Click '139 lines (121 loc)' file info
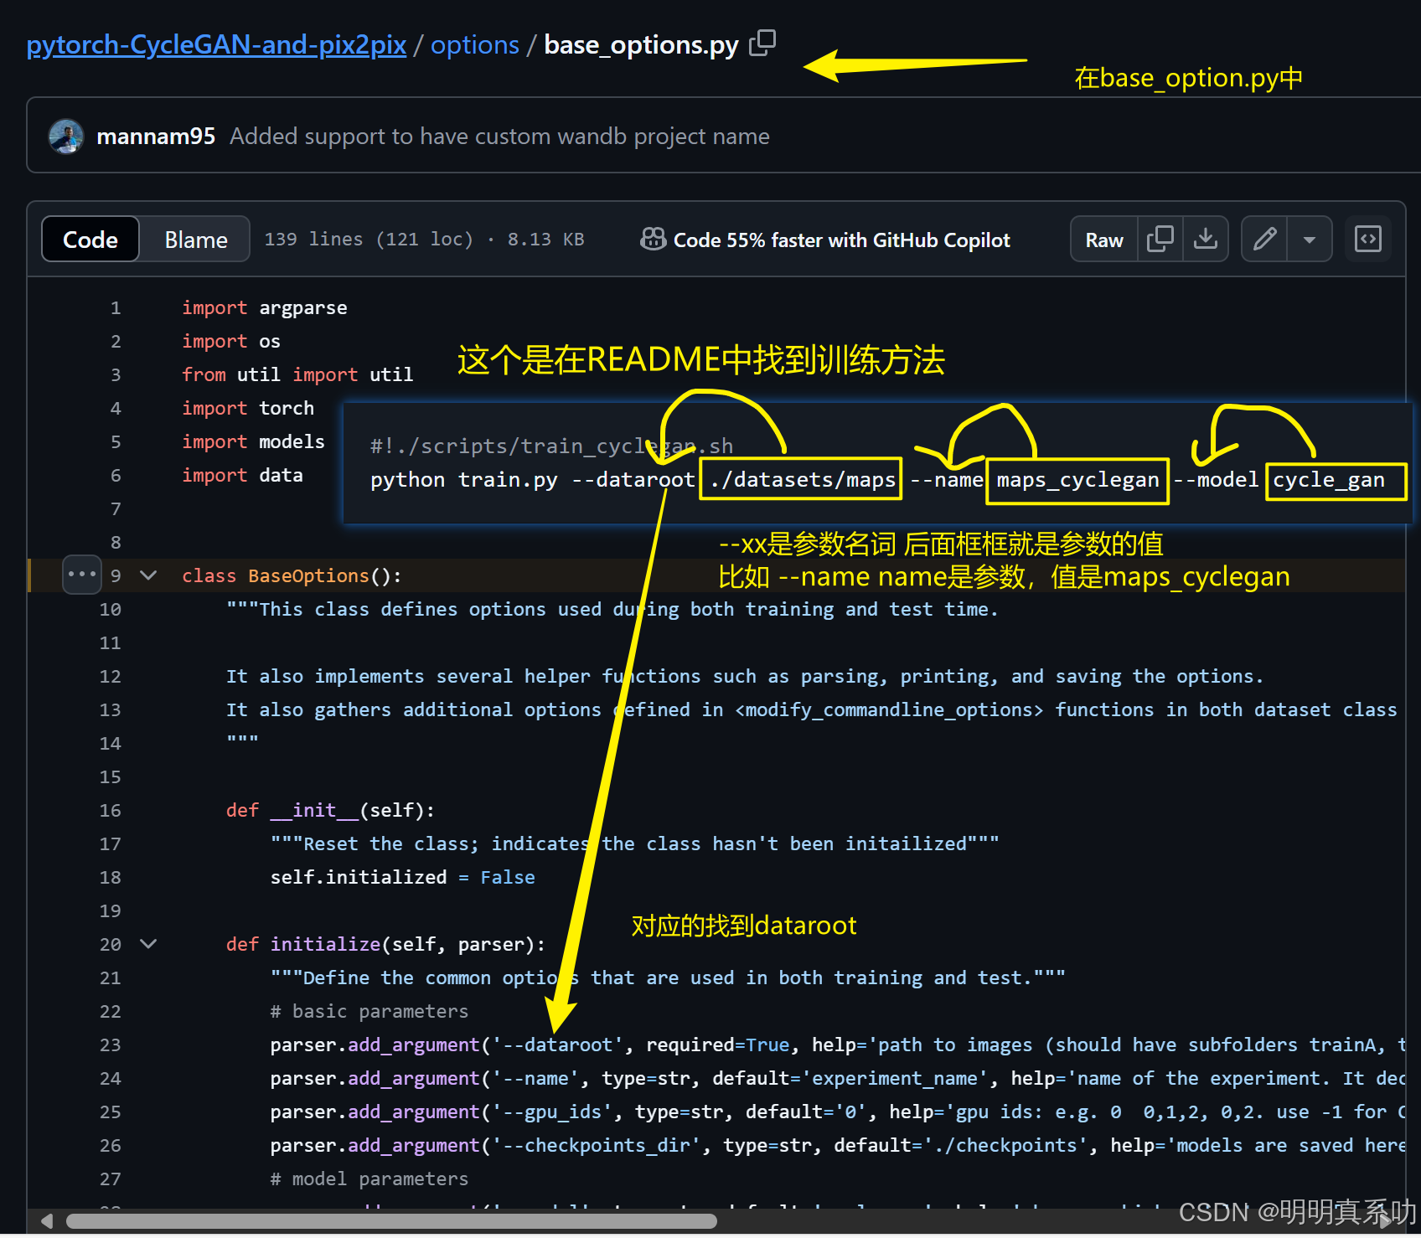The image size is (1421, 1238). tap(369, 240)
